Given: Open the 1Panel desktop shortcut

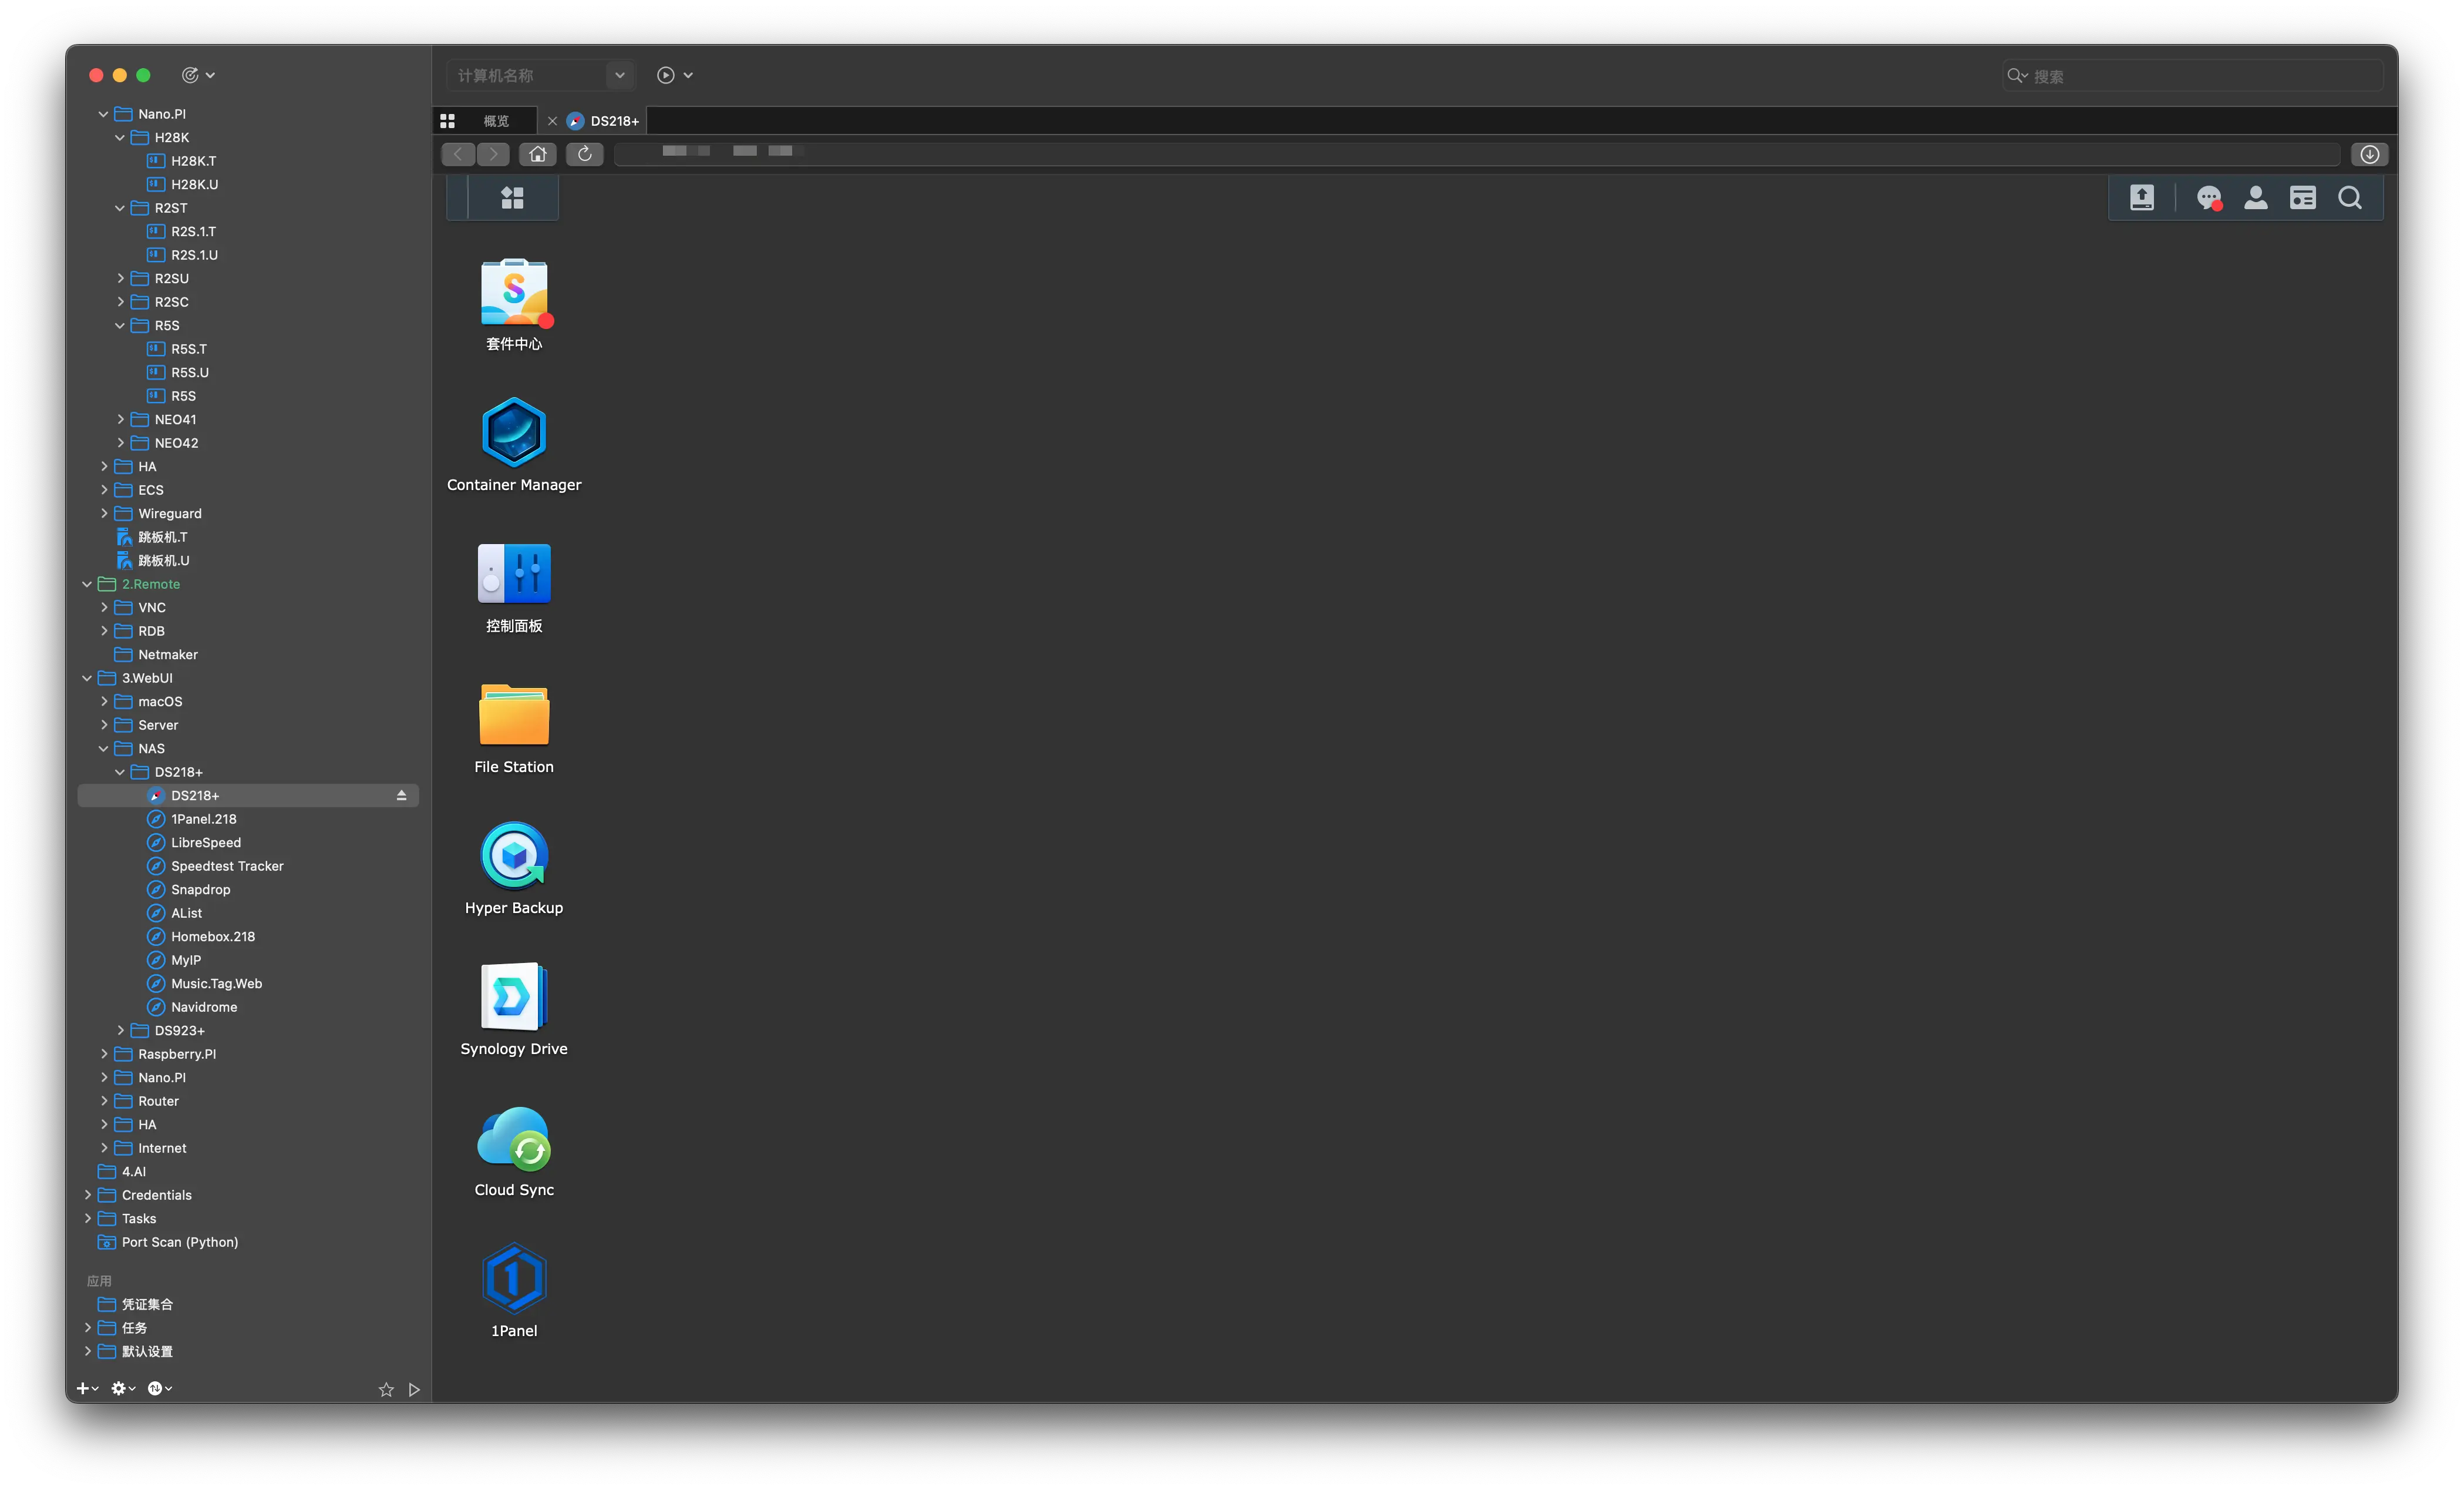Looking at the screenshot, I should [x=513, y=1279].
